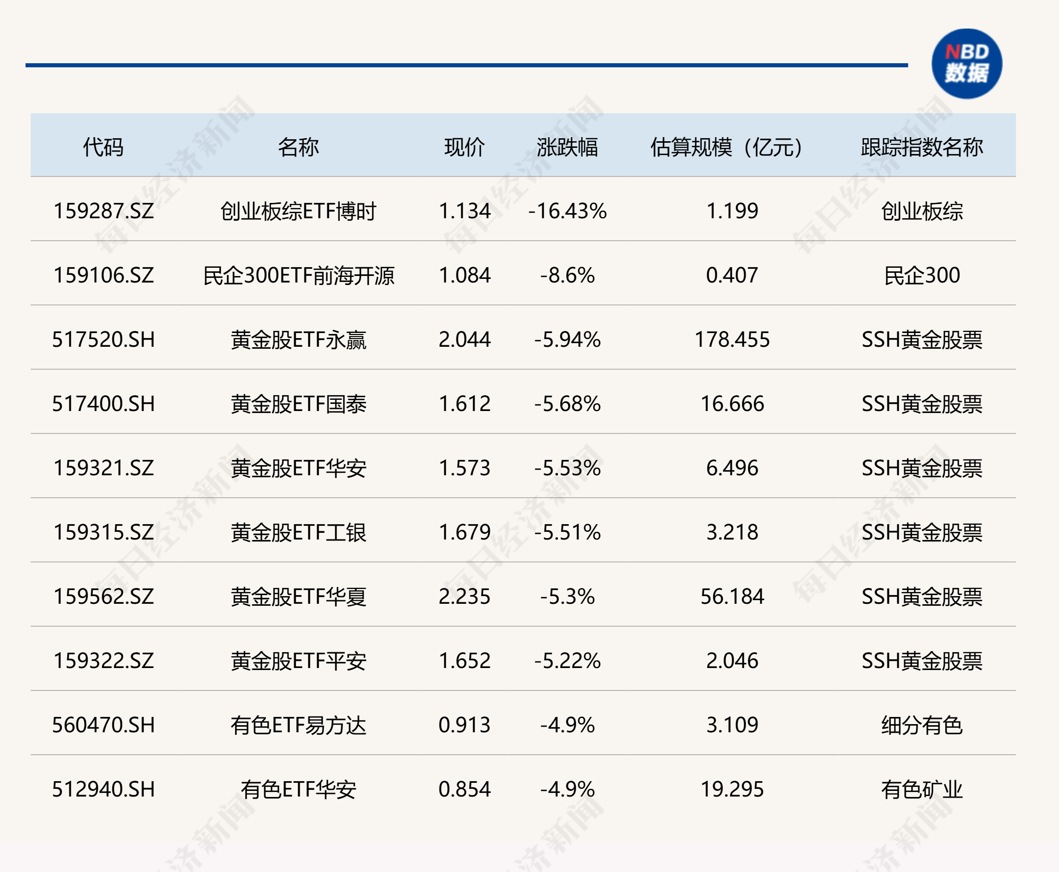1059x872 pixels.
Task: Select the 名称 column header
Action: click(298, 147)
